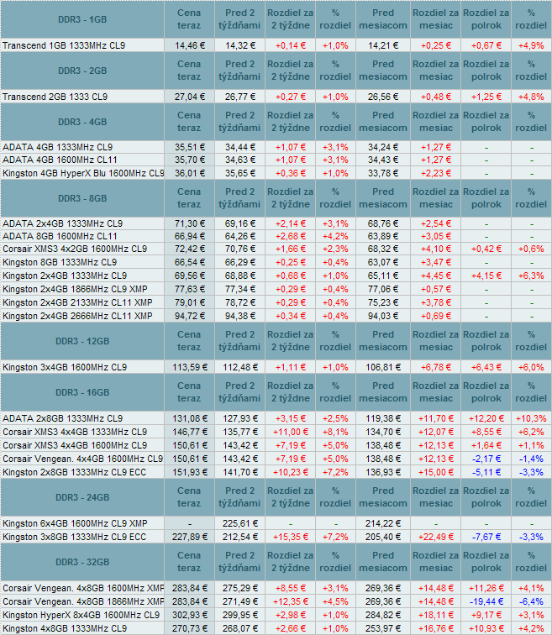Click Kingston 3x8GB 1333MHz CL9 ECC row
Viewport: 552px width, 635px height.
click(74, 537)
